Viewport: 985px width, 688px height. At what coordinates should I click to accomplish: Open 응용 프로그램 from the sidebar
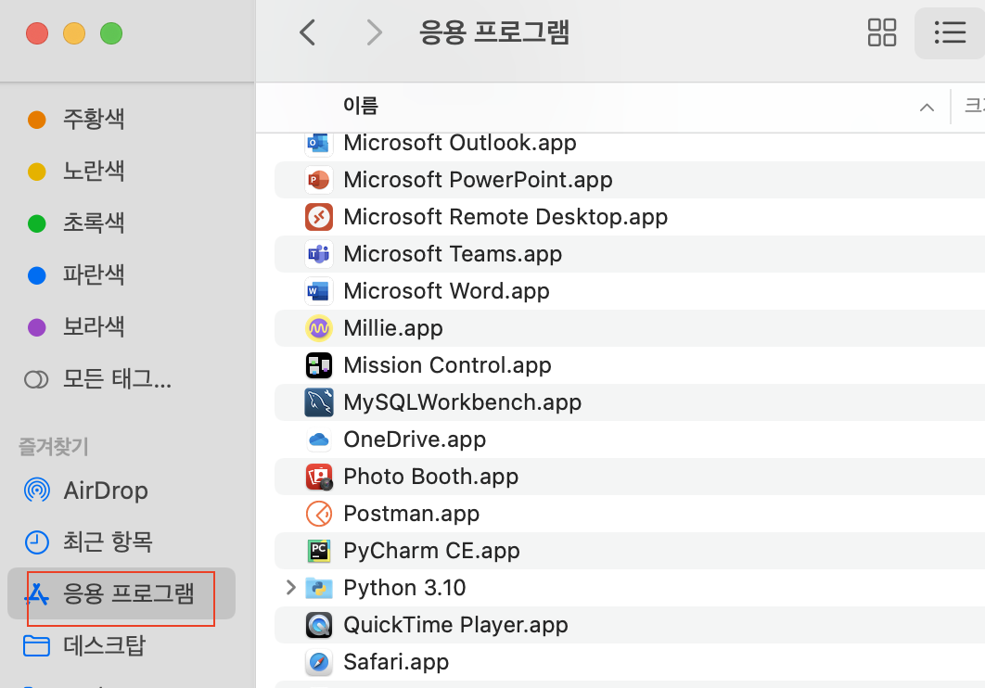pos(122,593)
